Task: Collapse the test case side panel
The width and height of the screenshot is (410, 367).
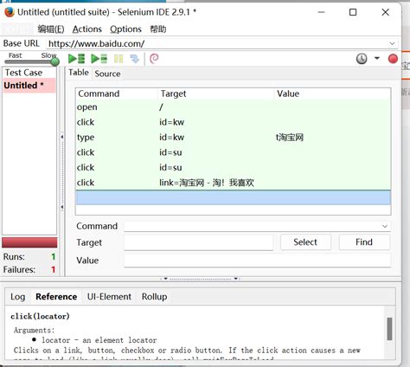Action: [62, 137]
